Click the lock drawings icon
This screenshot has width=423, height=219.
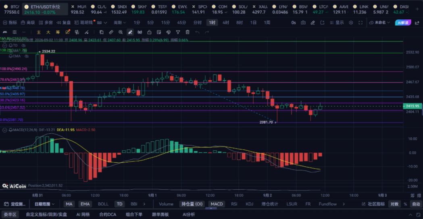click(x=149, y=32)
